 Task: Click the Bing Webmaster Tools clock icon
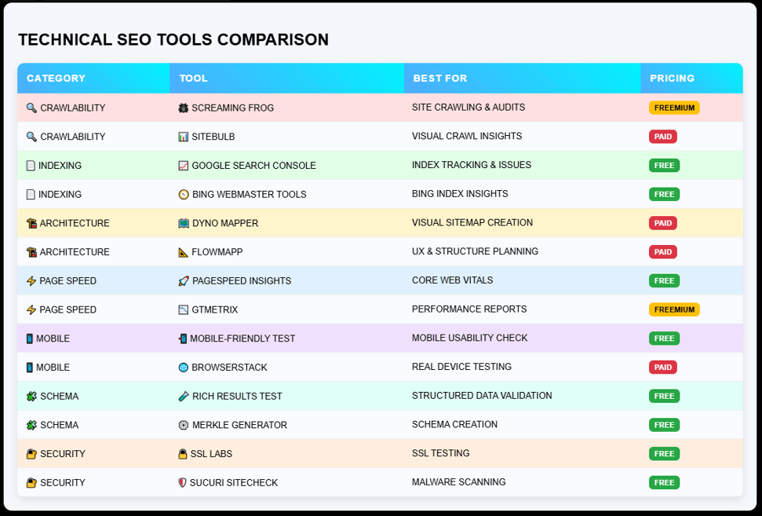coord(182,194)
